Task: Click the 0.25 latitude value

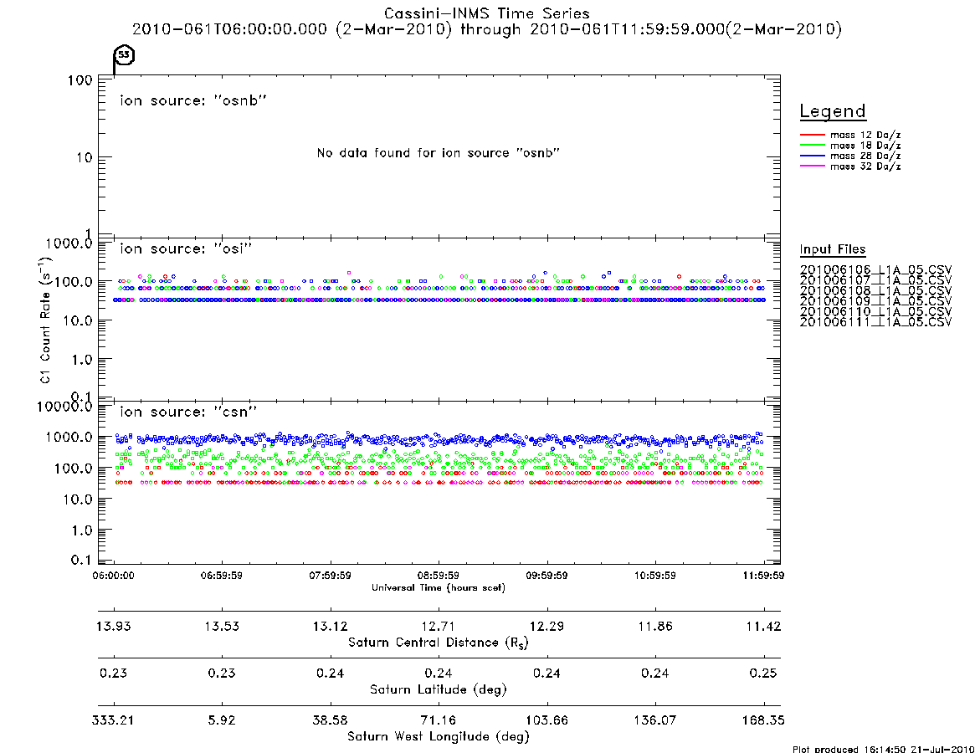Action: coord(763,674)
